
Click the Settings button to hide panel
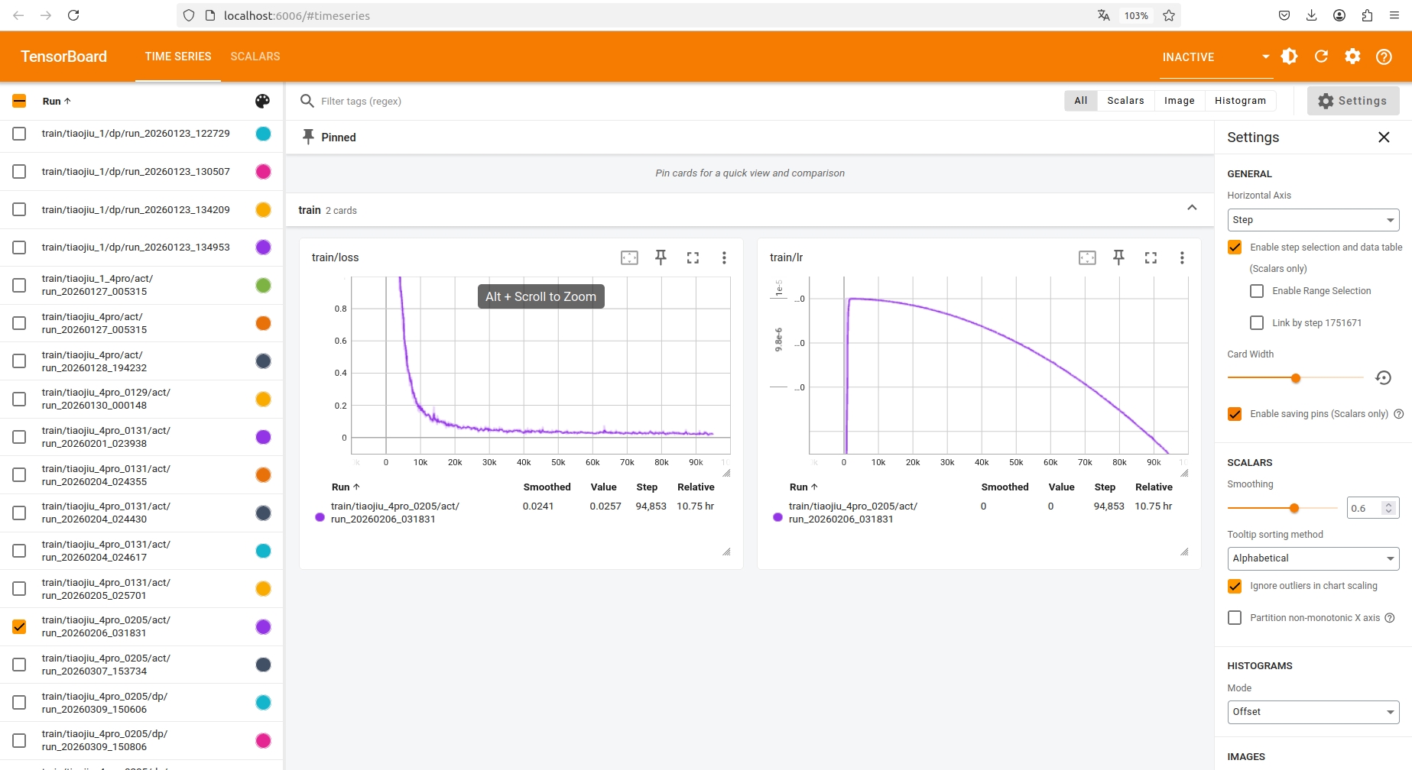pos(1352,101)
